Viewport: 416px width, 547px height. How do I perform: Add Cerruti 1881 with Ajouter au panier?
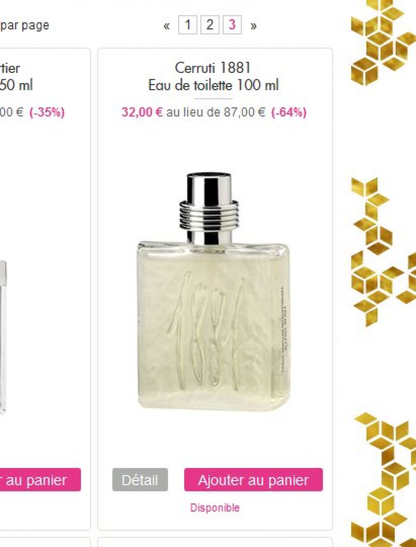(253, 480)
